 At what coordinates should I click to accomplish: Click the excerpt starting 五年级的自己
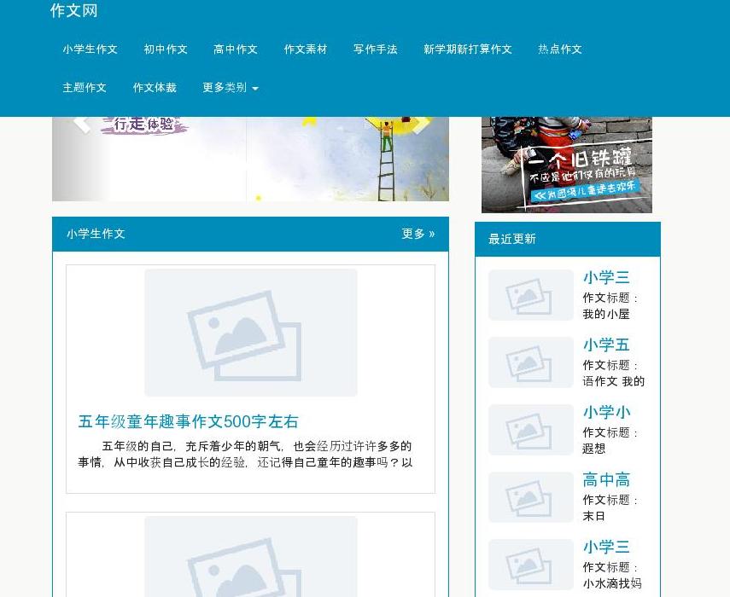coord(245,455)
